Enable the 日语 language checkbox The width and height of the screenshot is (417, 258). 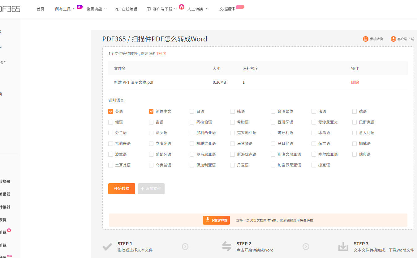(x=192, y=112)
